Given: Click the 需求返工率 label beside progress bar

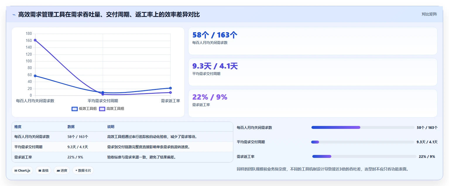Looking at the screenshot, I should tap(246, 157).
